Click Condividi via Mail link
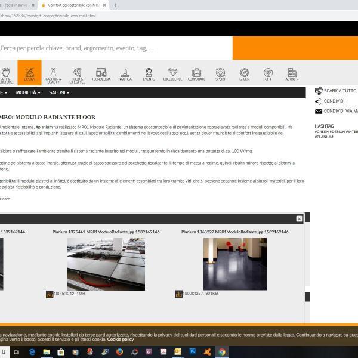Viewport: 358px width, 358px height. click(x=336, y=111)
